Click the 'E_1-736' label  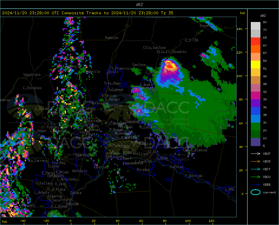pos(192,40)
